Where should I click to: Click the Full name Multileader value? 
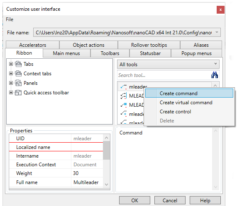[87, 182]
